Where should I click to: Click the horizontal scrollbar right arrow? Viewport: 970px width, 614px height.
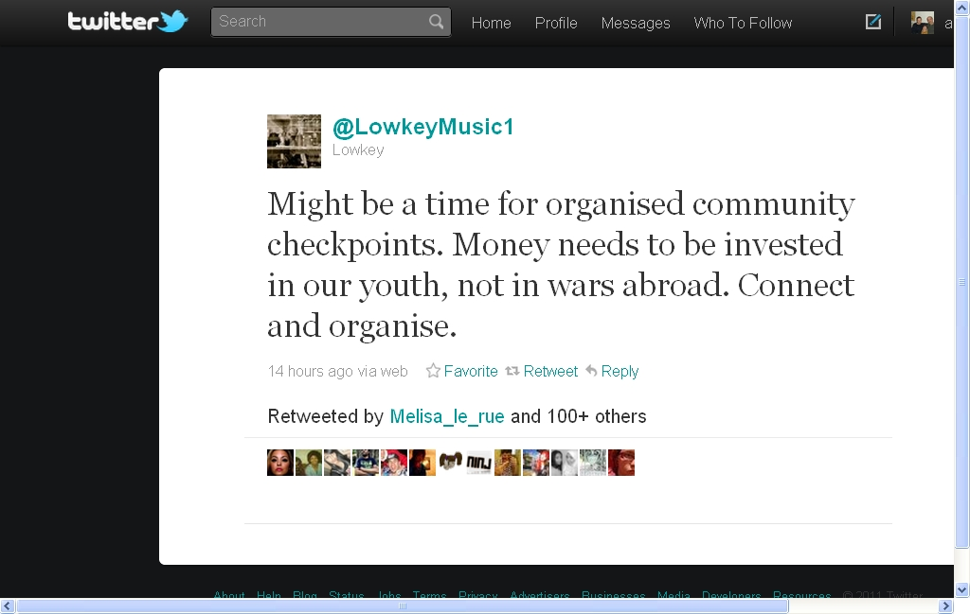click(x=946, y=606)
